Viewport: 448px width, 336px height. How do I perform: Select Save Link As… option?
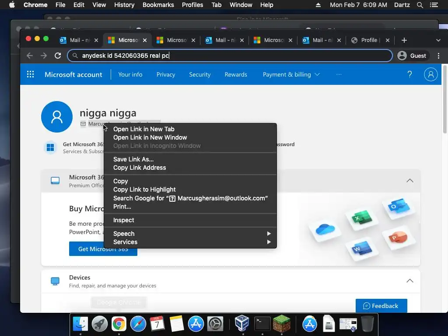[x=190, y=159]
